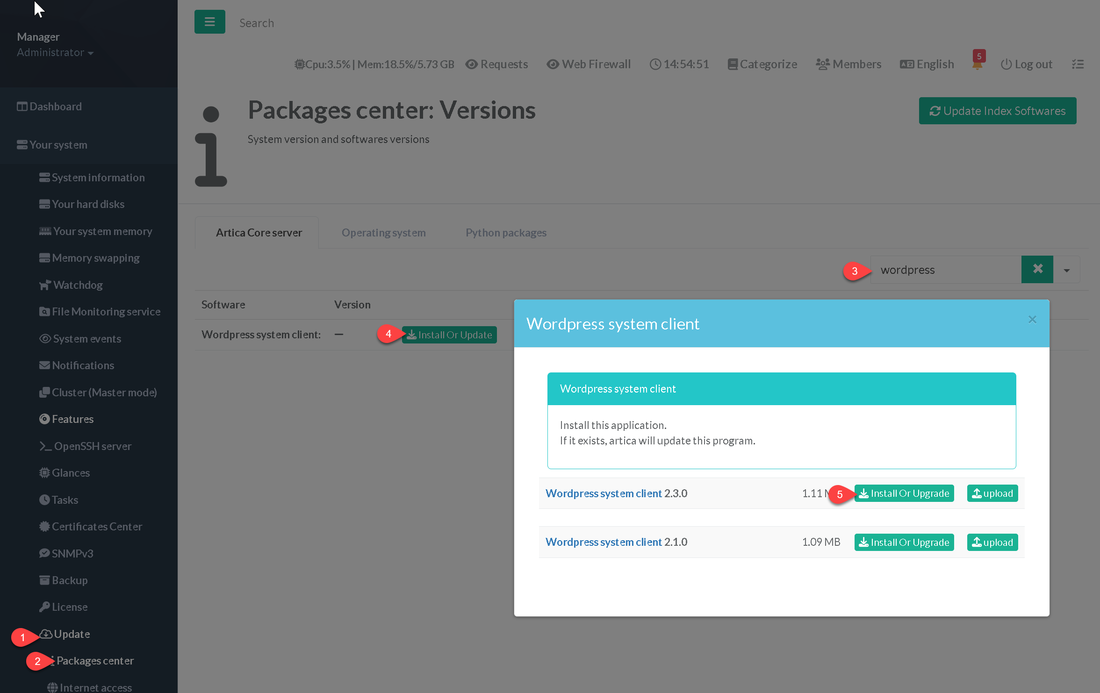Click the top Search input field

point(257,23)
